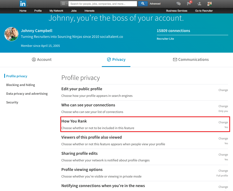
Task: Select Data privacy and advertising section
Action: [27, 94]
